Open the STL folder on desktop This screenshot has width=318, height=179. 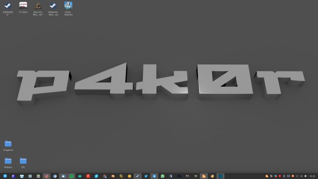pos(23,161)
